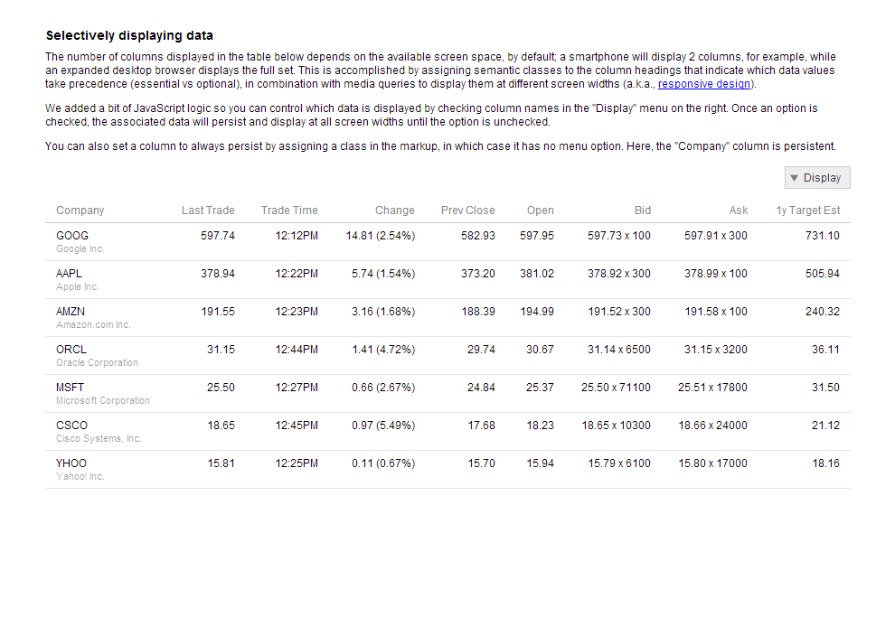The image size is (895, 627).
Task: Click the change value 0.11 (0.67%)
Action: [x=383, y=463]
